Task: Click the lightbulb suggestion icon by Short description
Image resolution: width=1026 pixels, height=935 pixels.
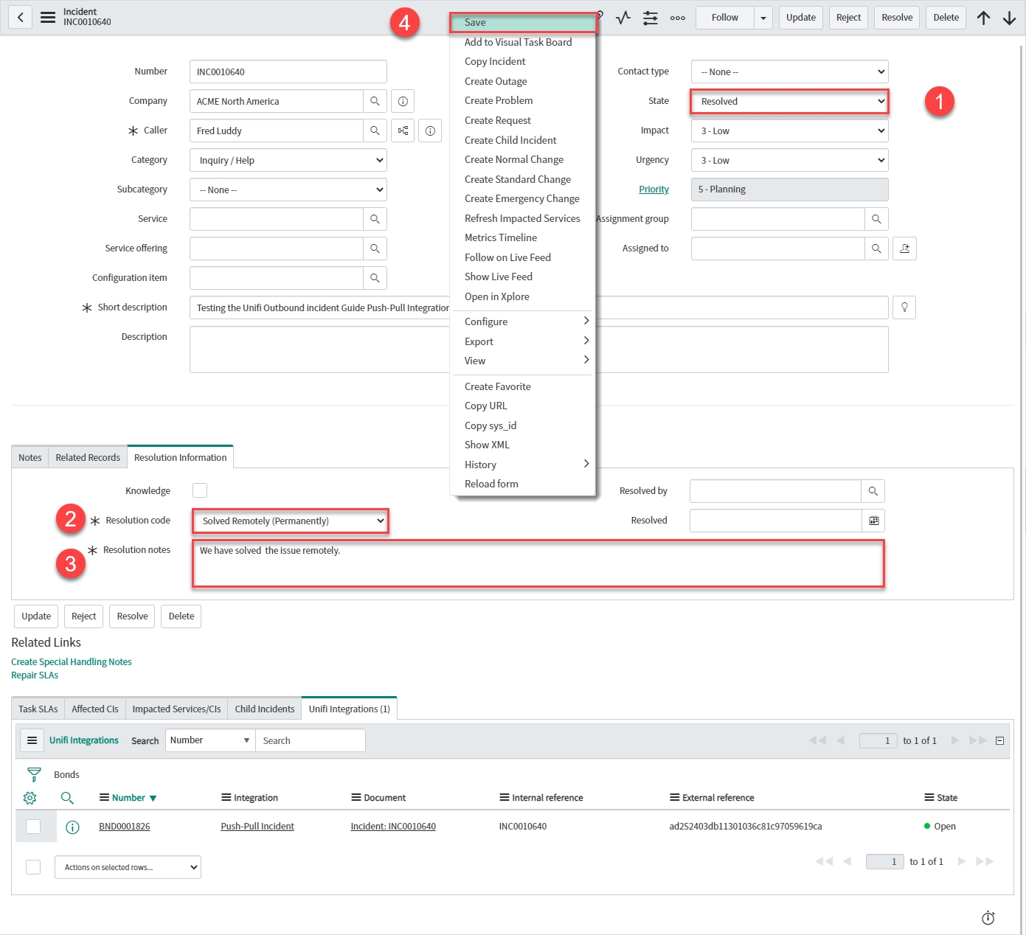Action: pos(904,307)
